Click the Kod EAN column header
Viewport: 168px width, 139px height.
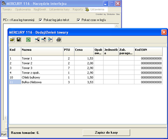[x=148, y=51]
